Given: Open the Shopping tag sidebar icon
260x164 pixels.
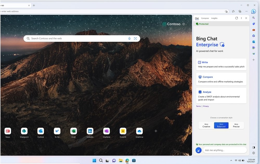Looking at the screenshot, I should pos(253,24).
